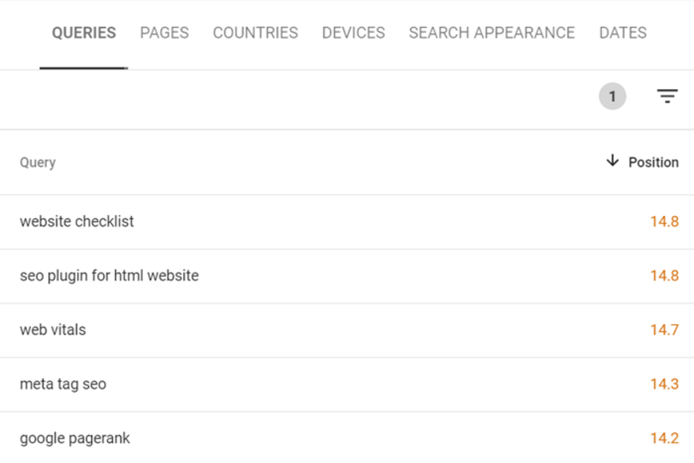Switch to the PAGES tab

click(164, 33)
